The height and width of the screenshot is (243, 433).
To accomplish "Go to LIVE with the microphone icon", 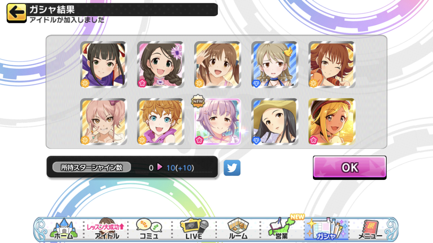I will (194, 229).
